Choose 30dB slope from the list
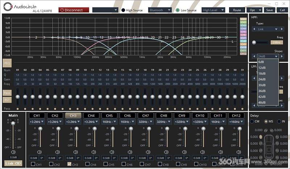Viewport: 290px width, 169px height. click(268, 85)
